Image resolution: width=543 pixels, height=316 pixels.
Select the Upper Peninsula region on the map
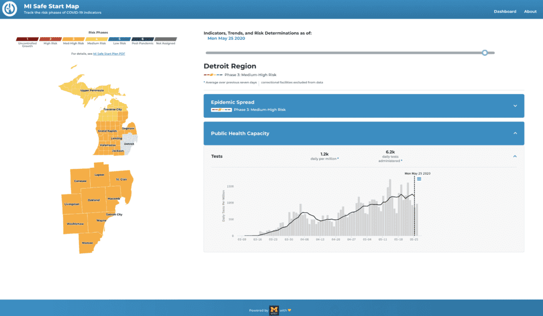[x=92, y=90]
